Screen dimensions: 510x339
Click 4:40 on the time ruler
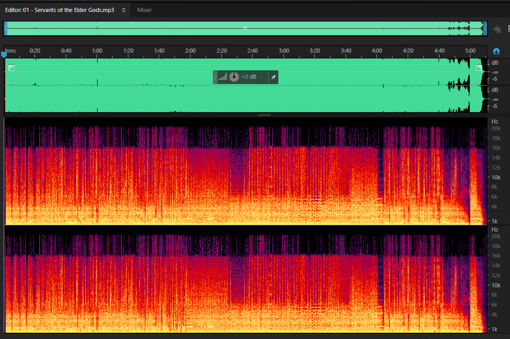[x=439, y=51]
